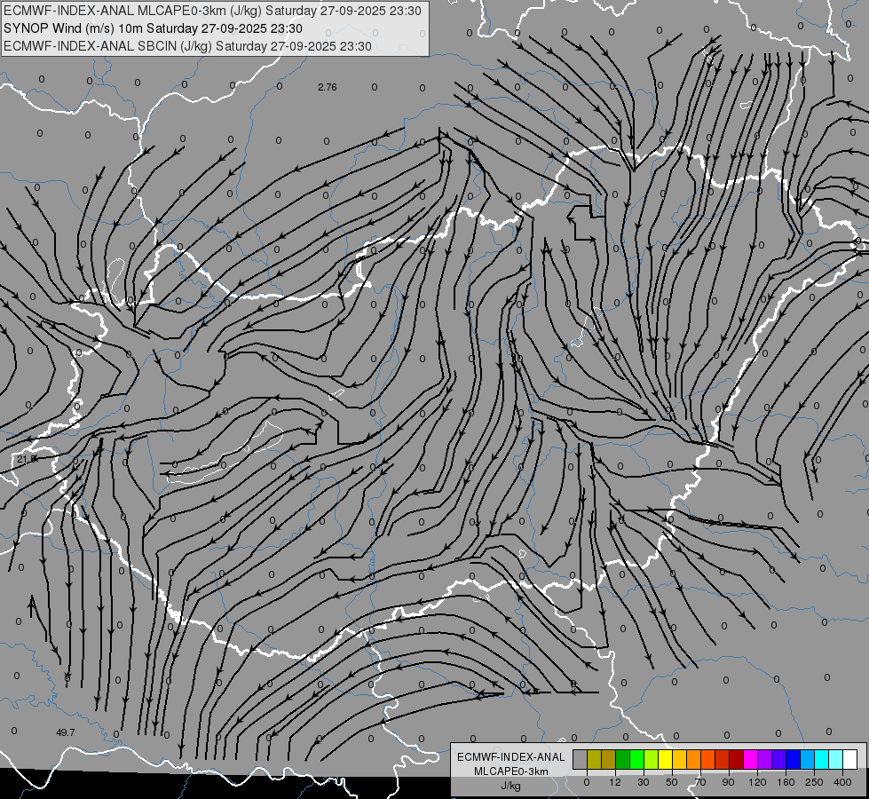Click the 90 tick label on the legend
The width and height of the screenshot is (869, 799).
click(x=729, y=782)
